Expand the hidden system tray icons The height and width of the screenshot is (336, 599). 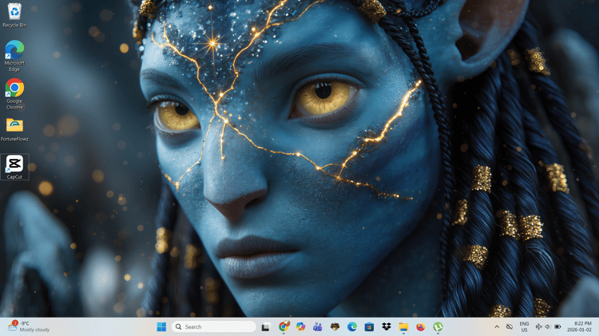(497, 327)
